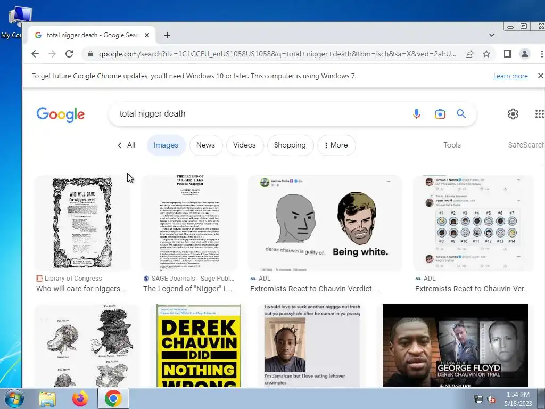Click the SAGE Journals favicon
This screenshot has height=409, width=545.
point(146,278)
